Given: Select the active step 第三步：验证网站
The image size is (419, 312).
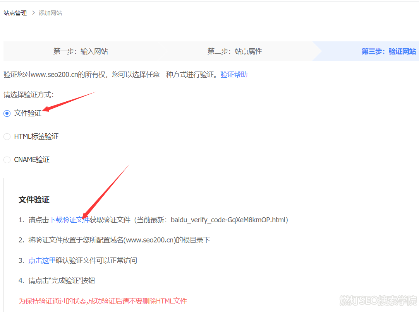Looking at the screenshot, I should (388, 51).
